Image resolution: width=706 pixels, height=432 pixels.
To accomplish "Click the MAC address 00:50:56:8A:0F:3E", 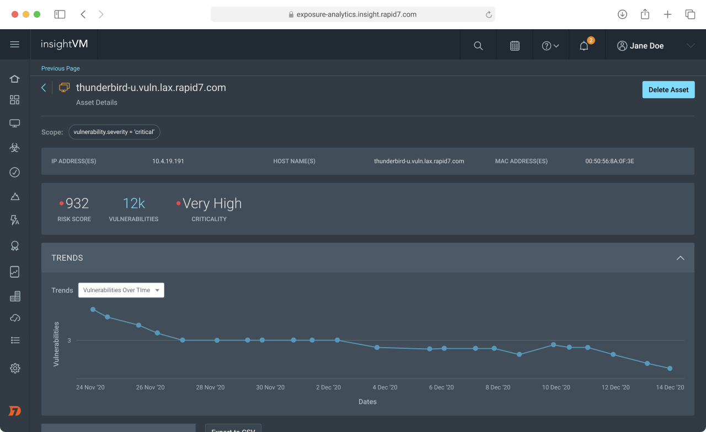I will coord(609,161).
